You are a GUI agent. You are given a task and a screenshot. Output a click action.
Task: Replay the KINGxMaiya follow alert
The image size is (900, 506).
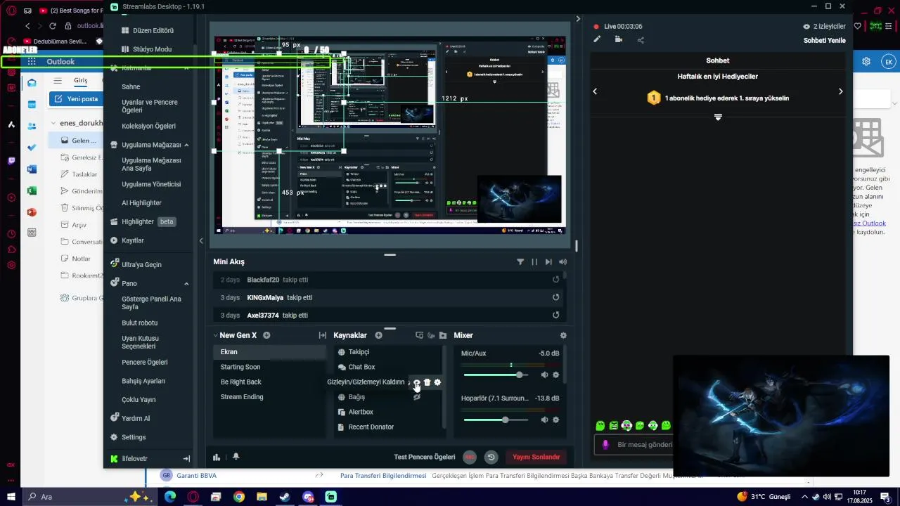[555, 297]
